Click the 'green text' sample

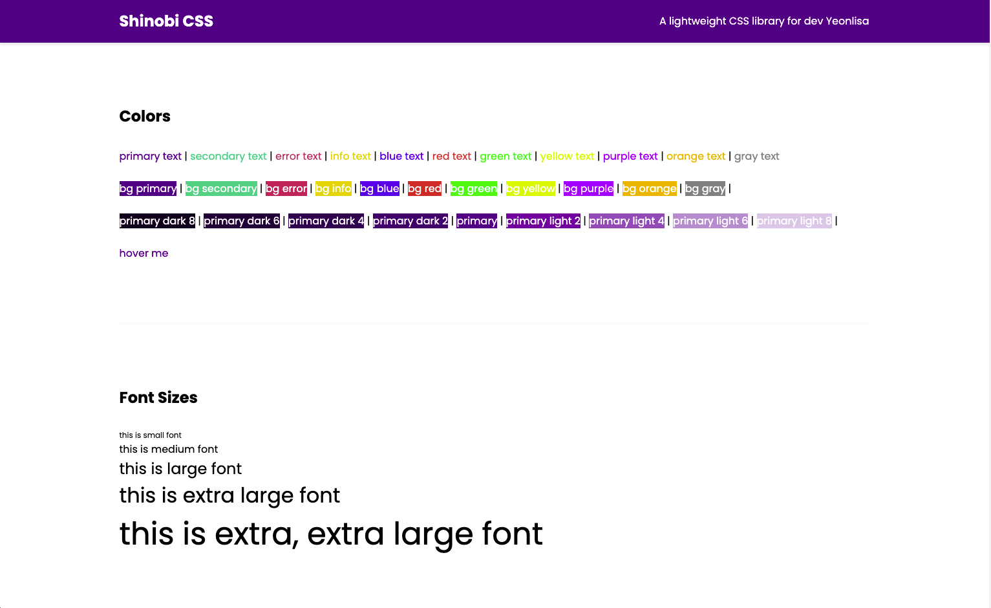(506, 156)
